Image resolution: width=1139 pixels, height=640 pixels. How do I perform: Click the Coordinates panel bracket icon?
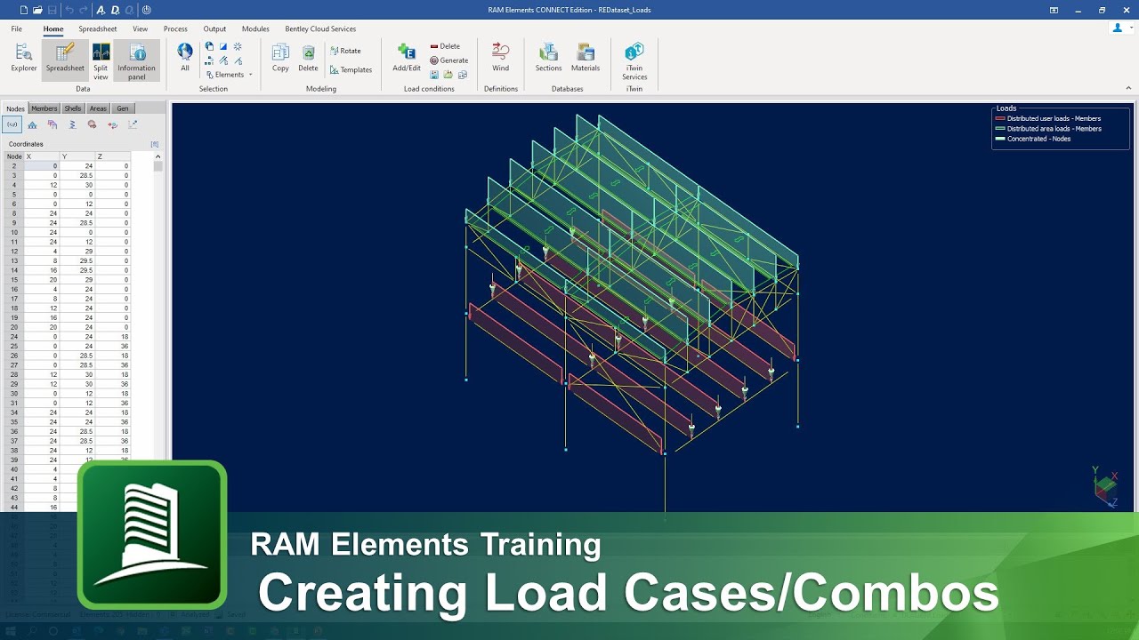155,144
